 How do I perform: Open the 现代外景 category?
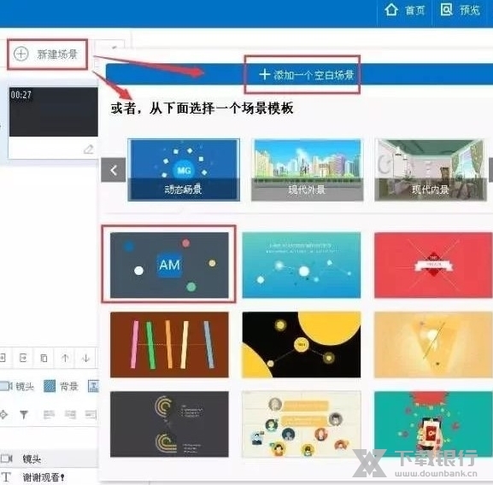pos(308,170)
